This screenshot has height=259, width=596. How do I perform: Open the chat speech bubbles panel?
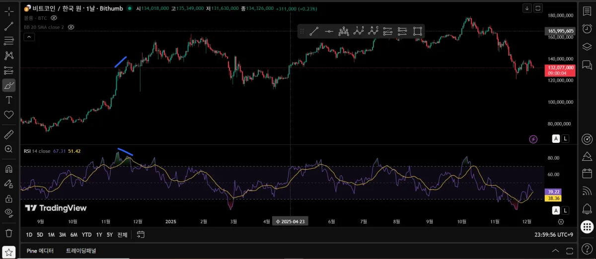click(587, 65)
